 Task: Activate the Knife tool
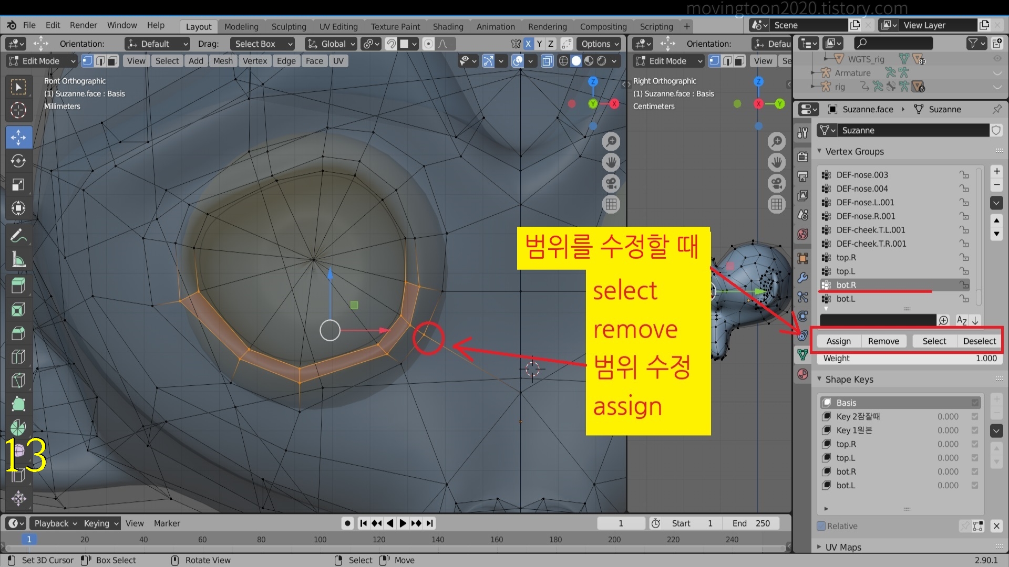click(18, 380)
